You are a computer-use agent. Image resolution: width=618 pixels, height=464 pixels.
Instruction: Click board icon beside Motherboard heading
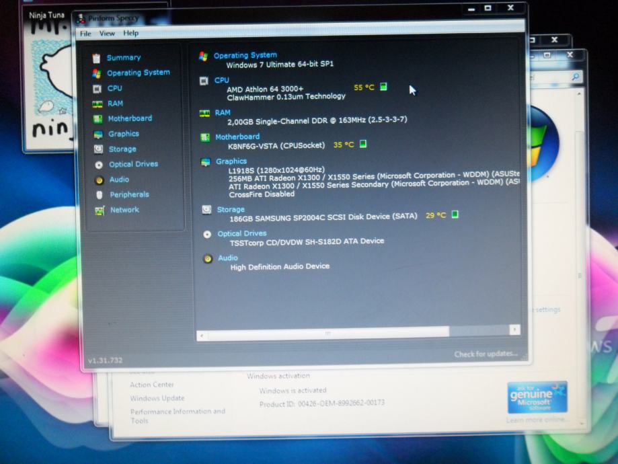point(205,138)
